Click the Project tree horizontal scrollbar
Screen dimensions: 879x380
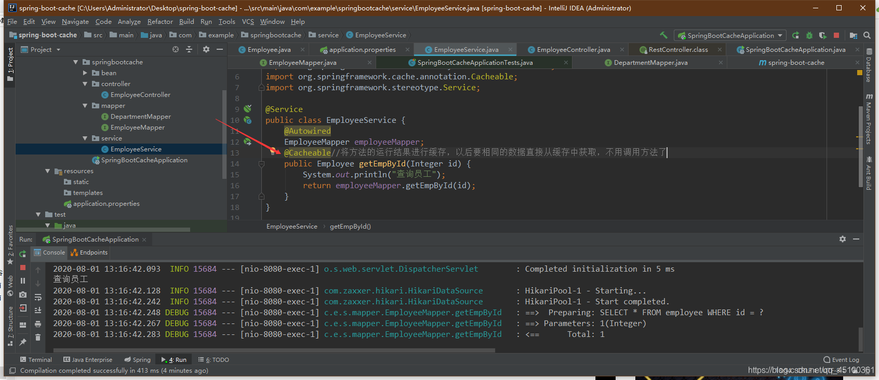(103, 229)
